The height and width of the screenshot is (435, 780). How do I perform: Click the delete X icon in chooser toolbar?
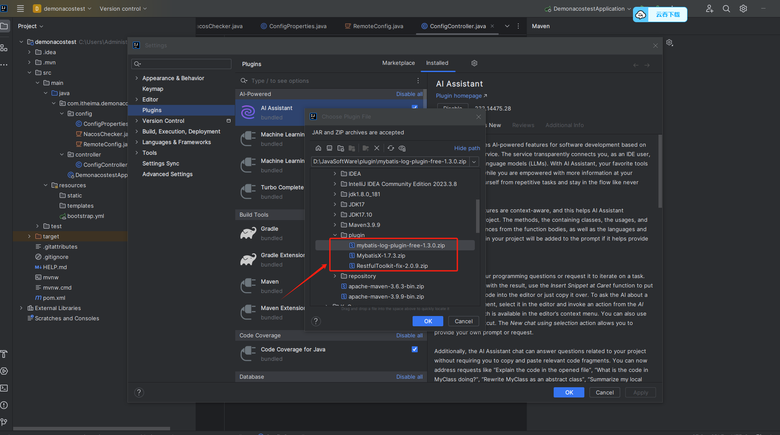(377, 148)
